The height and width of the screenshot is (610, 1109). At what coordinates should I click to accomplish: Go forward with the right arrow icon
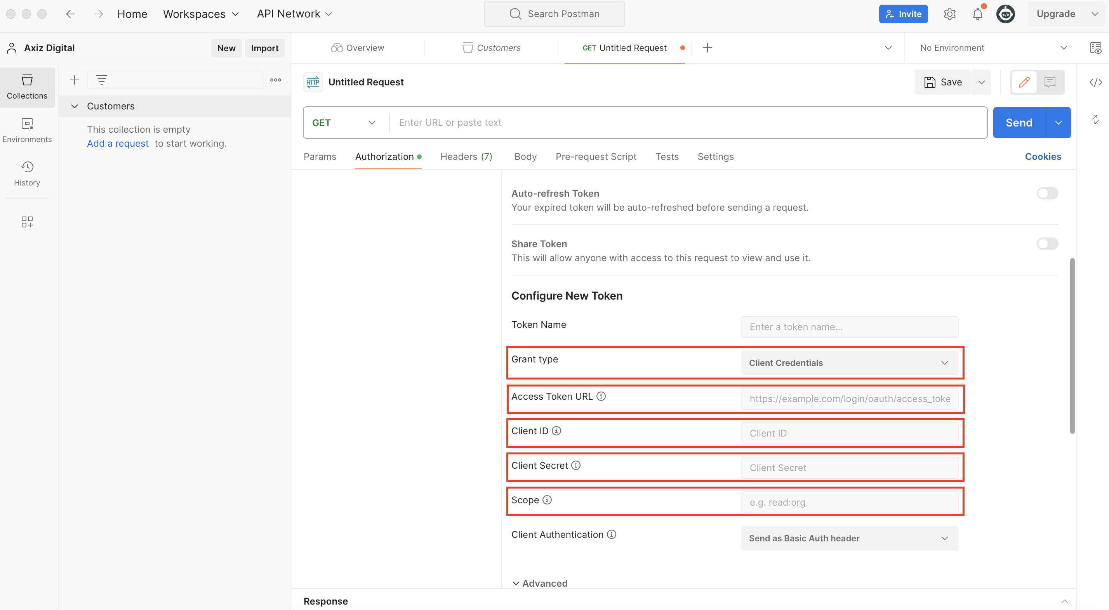click(x=98, y=14)
